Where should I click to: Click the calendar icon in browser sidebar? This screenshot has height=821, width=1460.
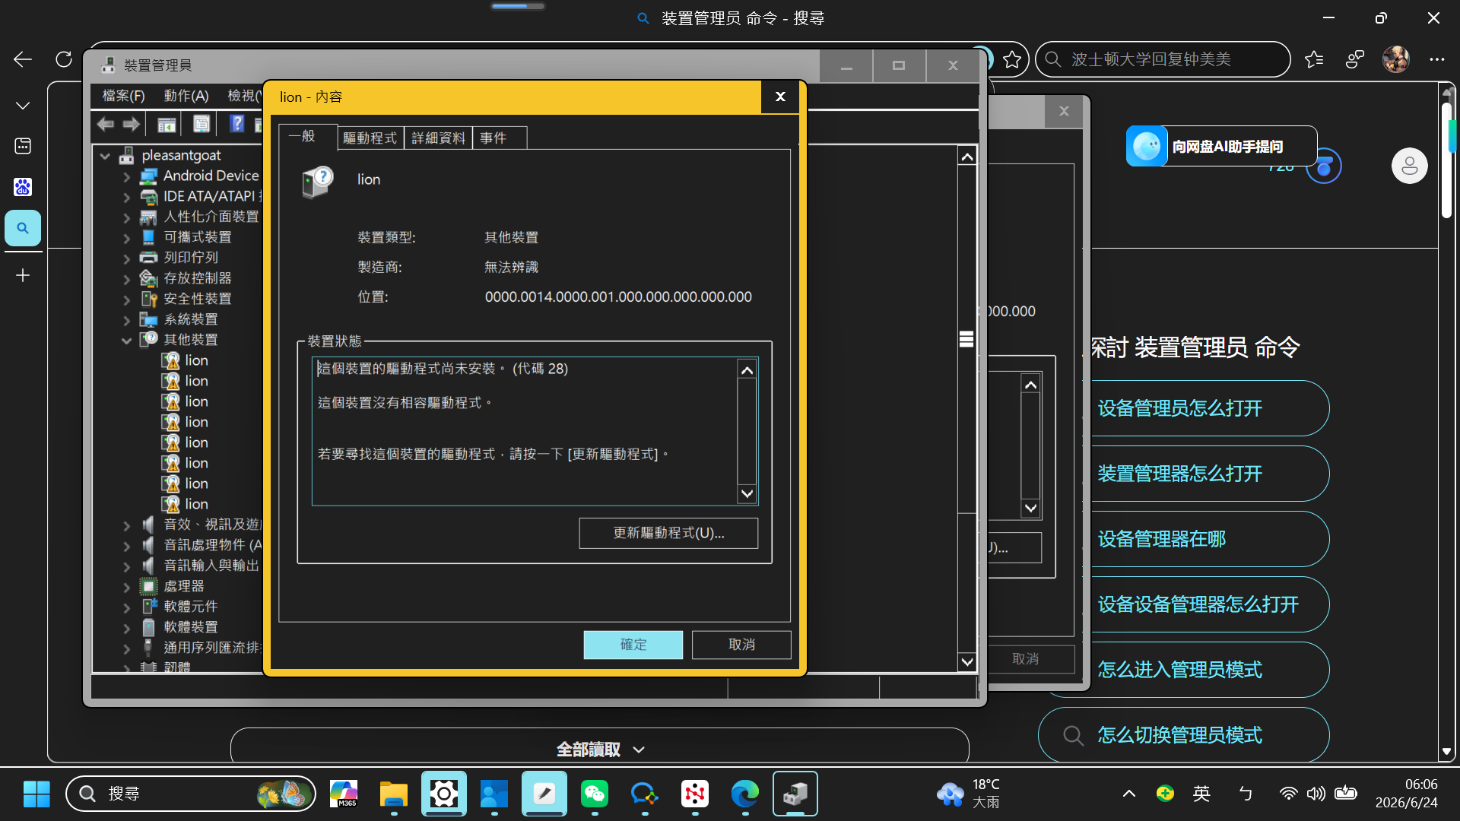23,146
